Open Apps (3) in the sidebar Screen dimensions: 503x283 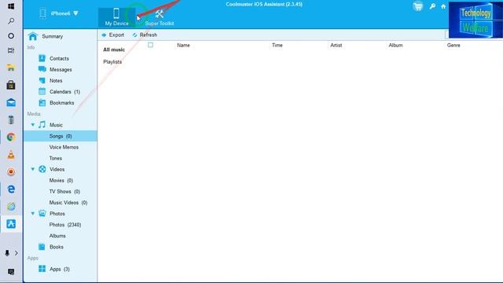pos(60,269)
